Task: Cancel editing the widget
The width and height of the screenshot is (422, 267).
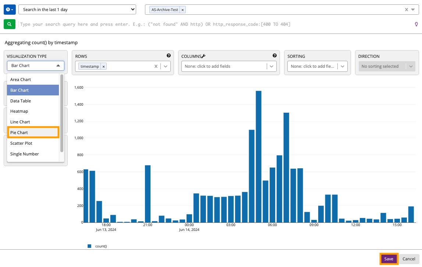Action: (409, 259)
